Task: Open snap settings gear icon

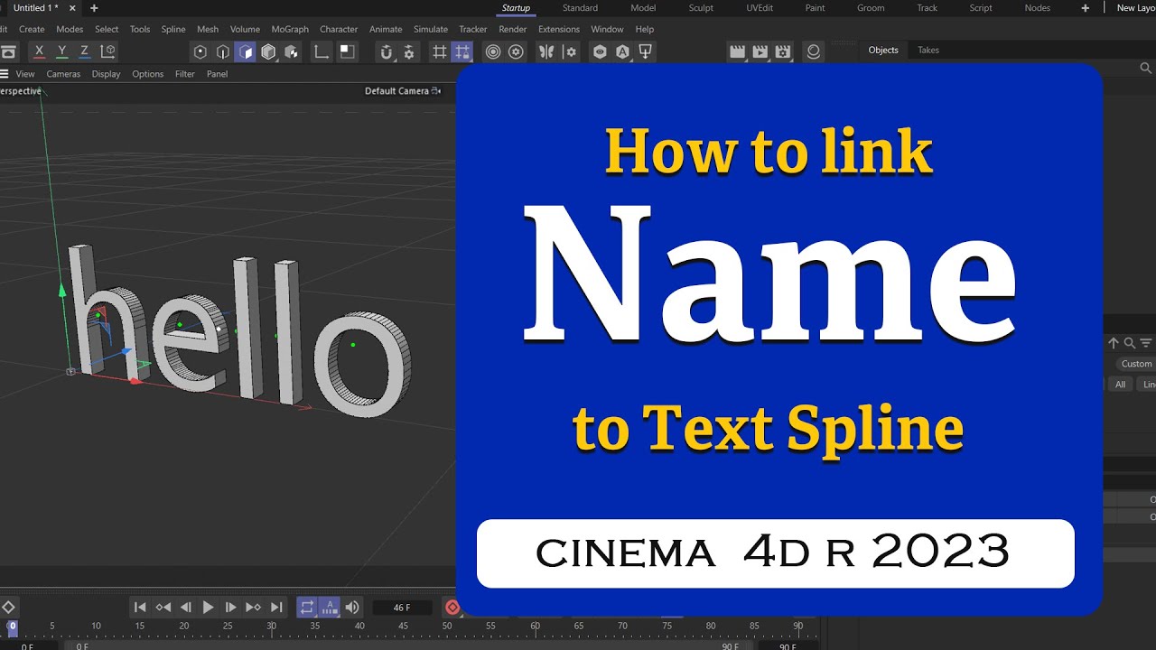Action: (x=409, y=51)
